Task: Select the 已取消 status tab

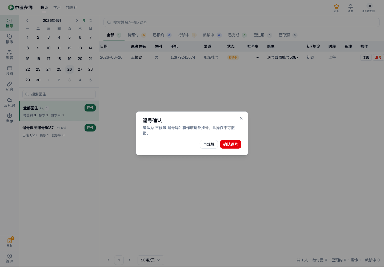Action: (288, 35)
